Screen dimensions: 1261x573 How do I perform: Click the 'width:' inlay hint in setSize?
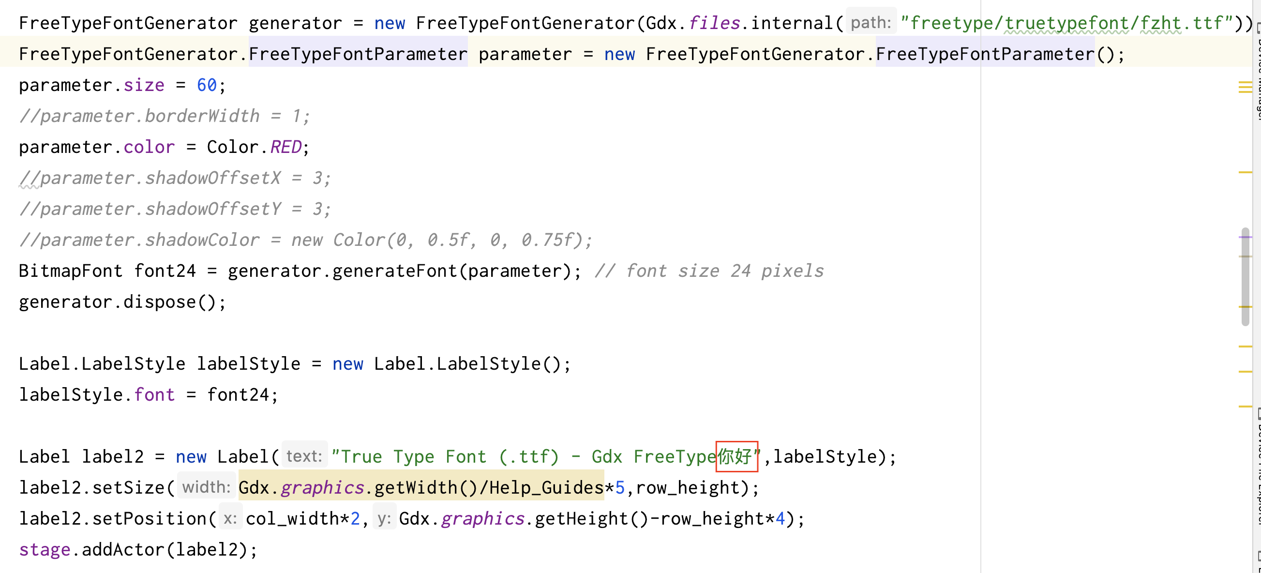click(x=206, y=487)
